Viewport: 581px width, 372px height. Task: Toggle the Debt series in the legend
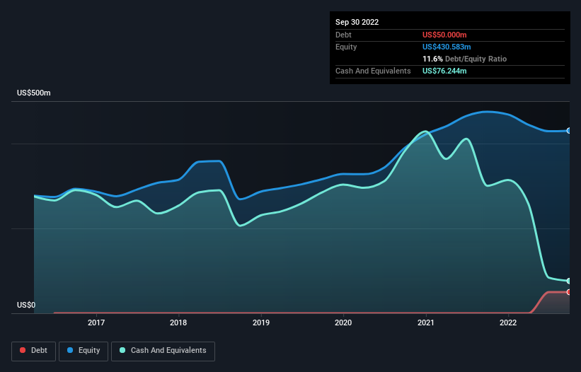pos(33,351)
